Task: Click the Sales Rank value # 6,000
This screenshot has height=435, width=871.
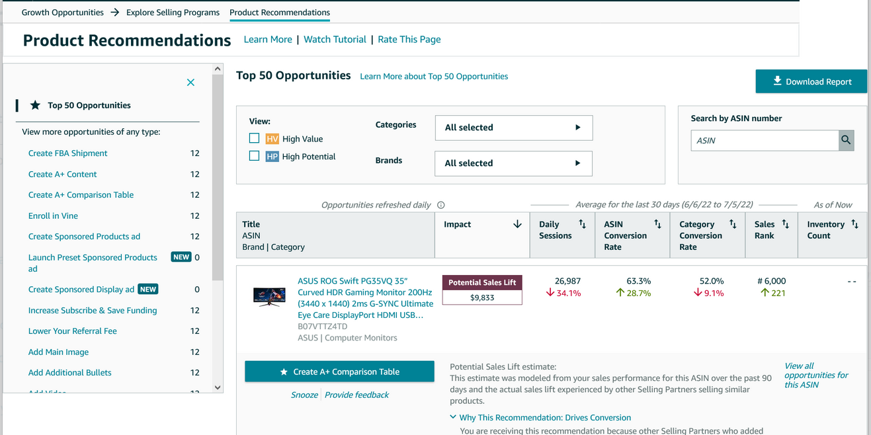Action: point(771,282)
